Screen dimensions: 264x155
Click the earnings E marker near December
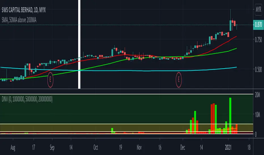point(179,80)
